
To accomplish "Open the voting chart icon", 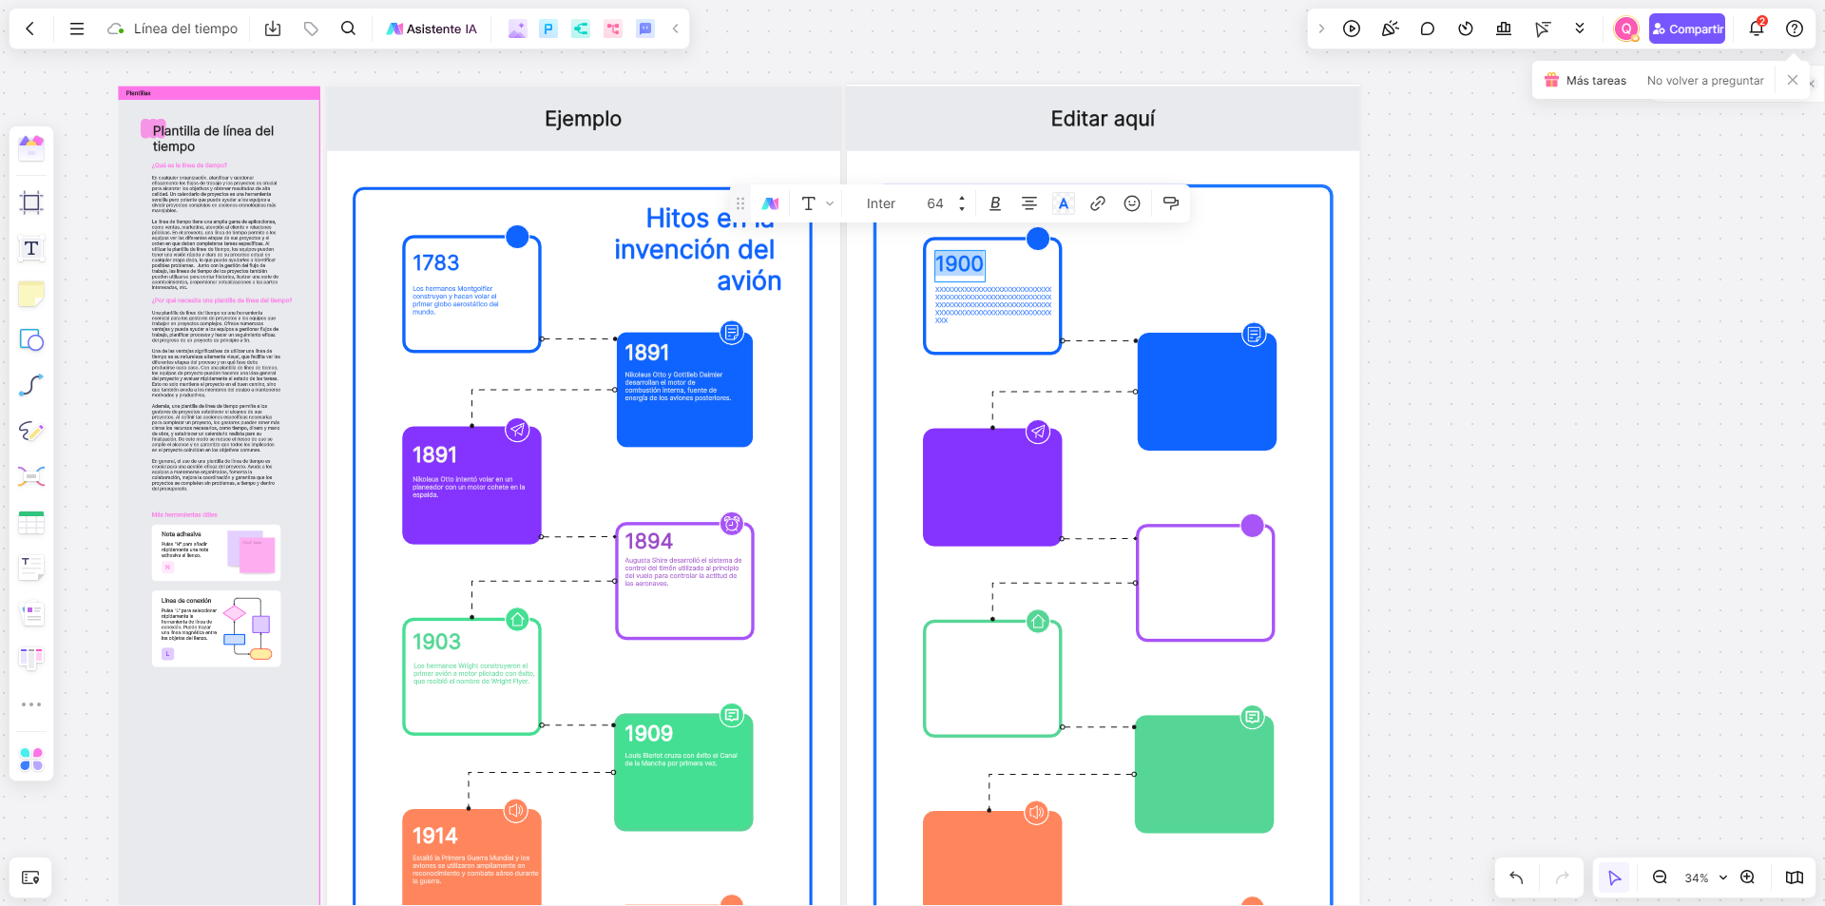I will [x=1504, y=29].
